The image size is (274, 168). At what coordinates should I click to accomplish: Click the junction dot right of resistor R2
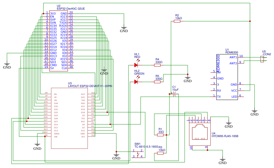click(250, 21)
